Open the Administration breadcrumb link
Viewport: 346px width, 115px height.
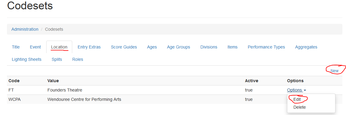(x=25, y=29)
